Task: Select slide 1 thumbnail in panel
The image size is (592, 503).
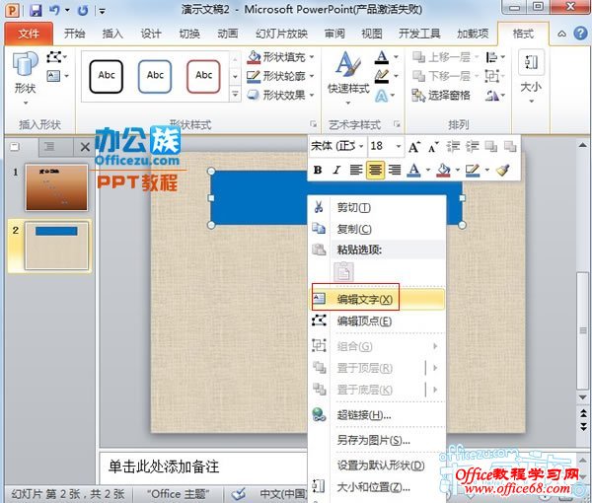Action: tap(56, 187)
